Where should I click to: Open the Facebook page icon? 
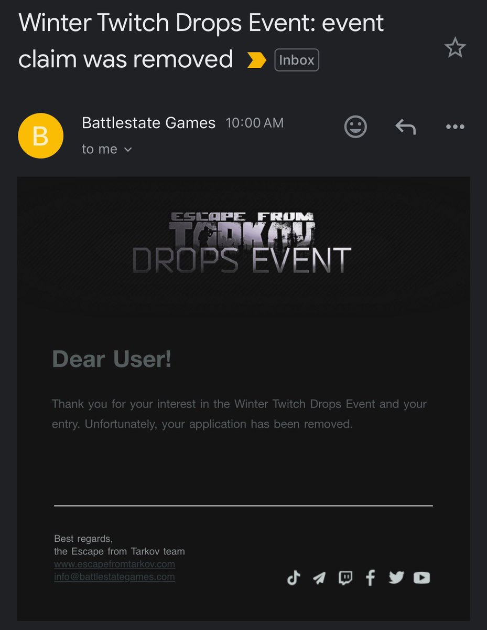(370, 578)
